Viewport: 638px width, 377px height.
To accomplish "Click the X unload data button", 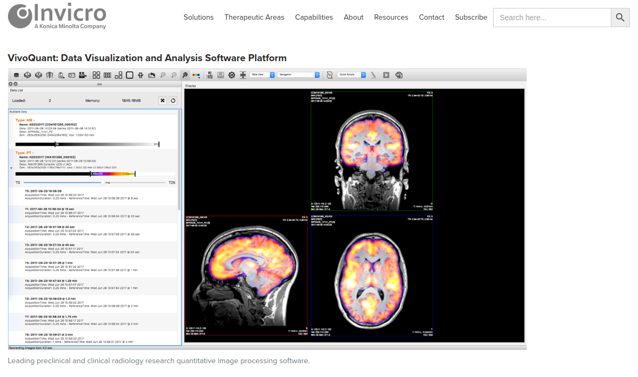I will click(x=162, y=100).
